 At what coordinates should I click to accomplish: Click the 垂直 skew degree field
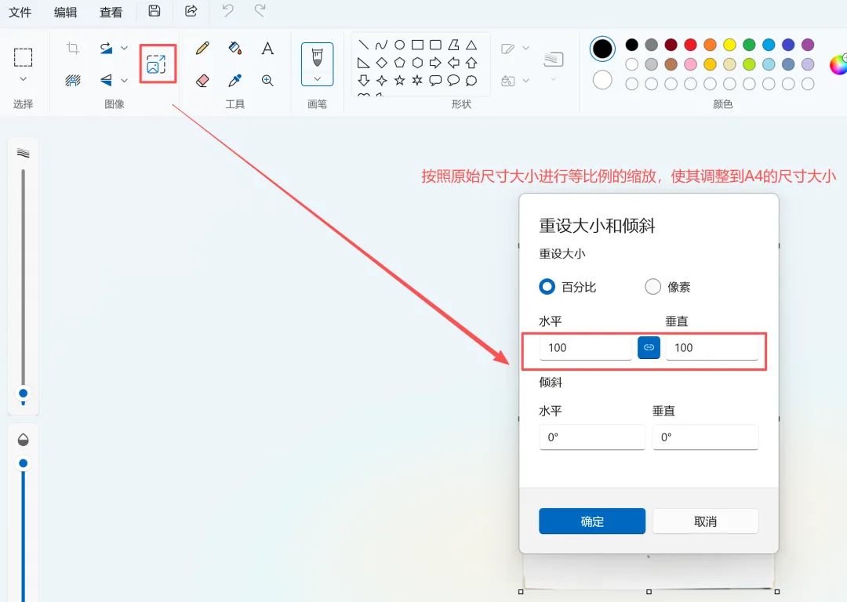(706, 437)
